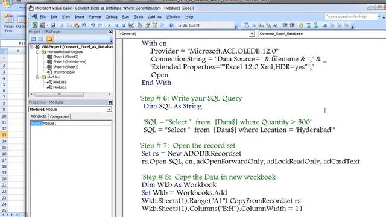The image size is (386, 217).
Task: Open Object Browser toolbar icon
Action: click(155, 25)
